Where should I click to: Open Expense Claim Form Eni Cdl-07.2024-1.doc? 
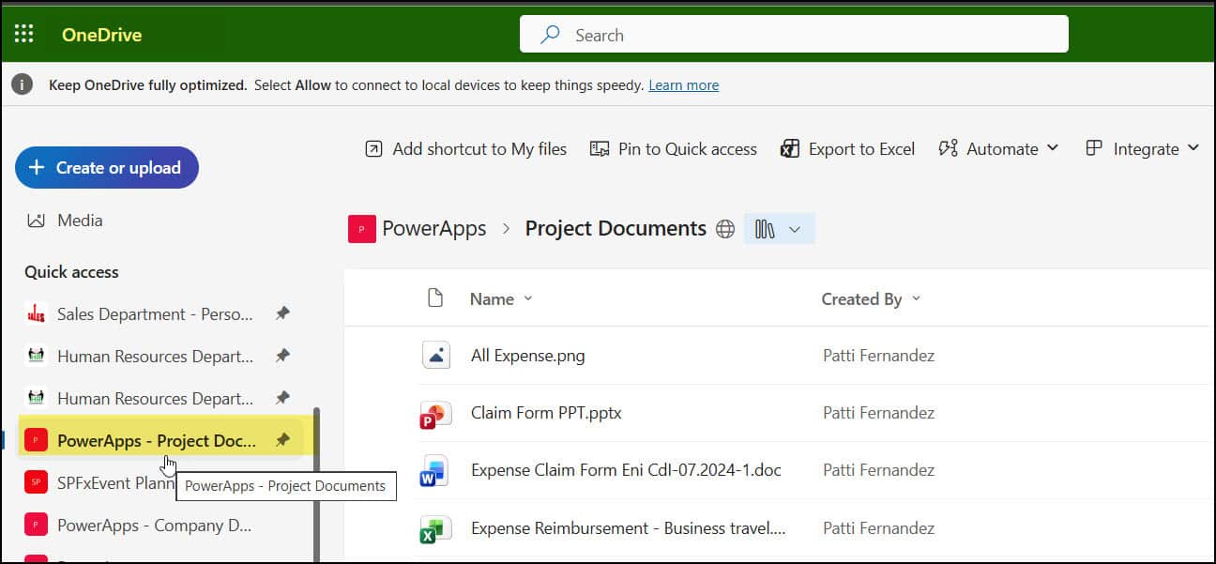pyautogui.click(x=626, y=470)
